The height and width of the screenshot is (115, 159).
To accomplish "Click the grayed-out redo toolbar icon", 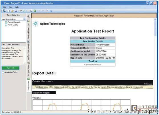I will pos(43,11).
